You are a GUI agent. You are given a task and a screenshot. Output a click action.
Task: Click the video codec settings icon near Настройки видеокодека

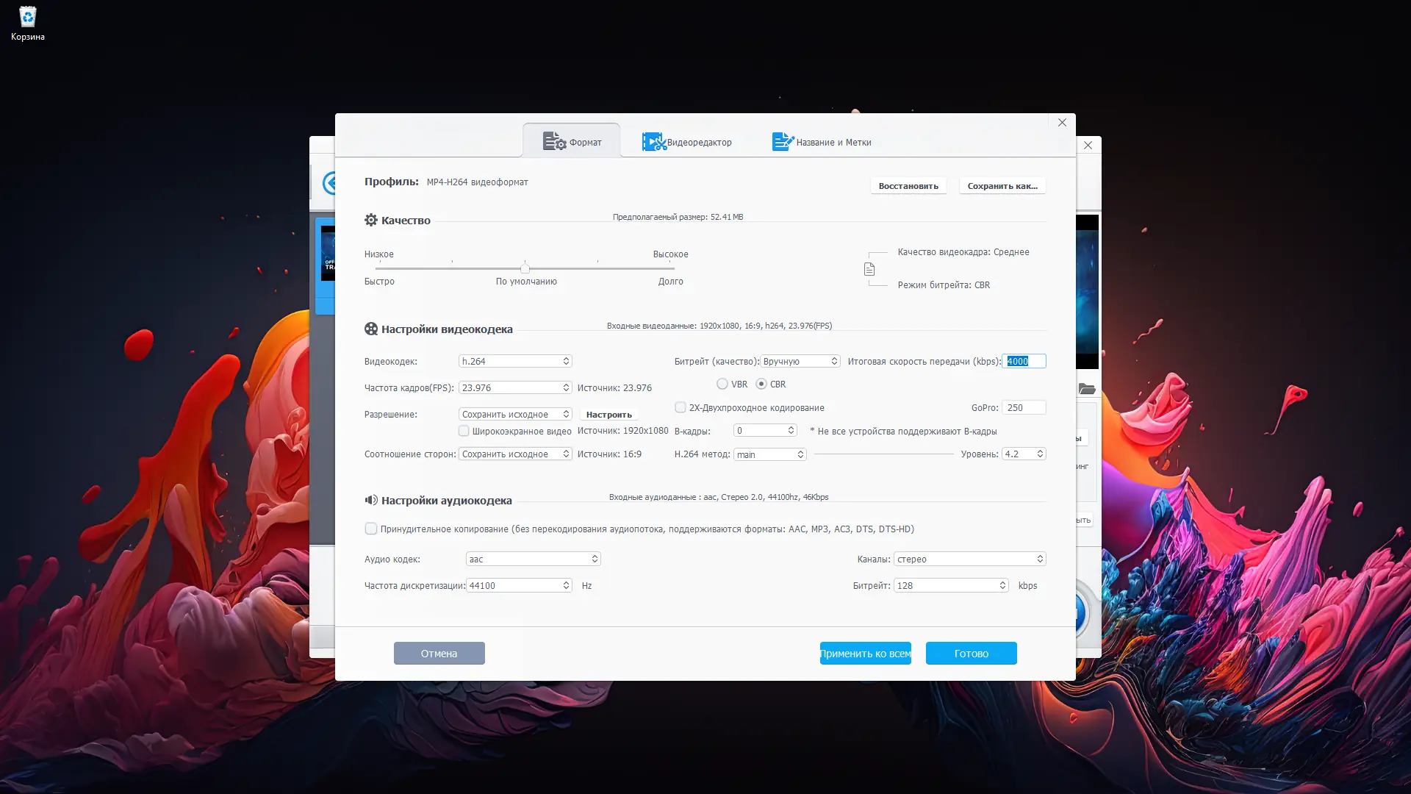(x=371, y=329)
